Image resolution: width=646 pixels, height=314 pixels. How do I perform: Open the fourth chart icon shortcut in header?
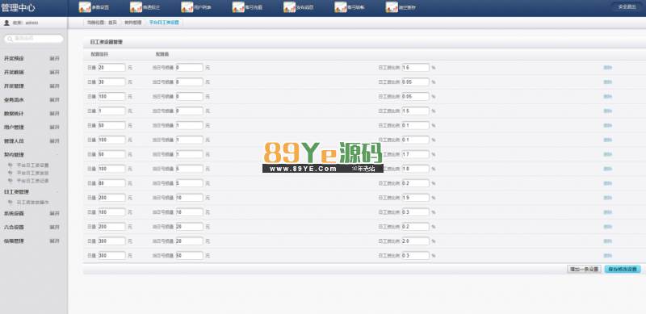(238, 7)
